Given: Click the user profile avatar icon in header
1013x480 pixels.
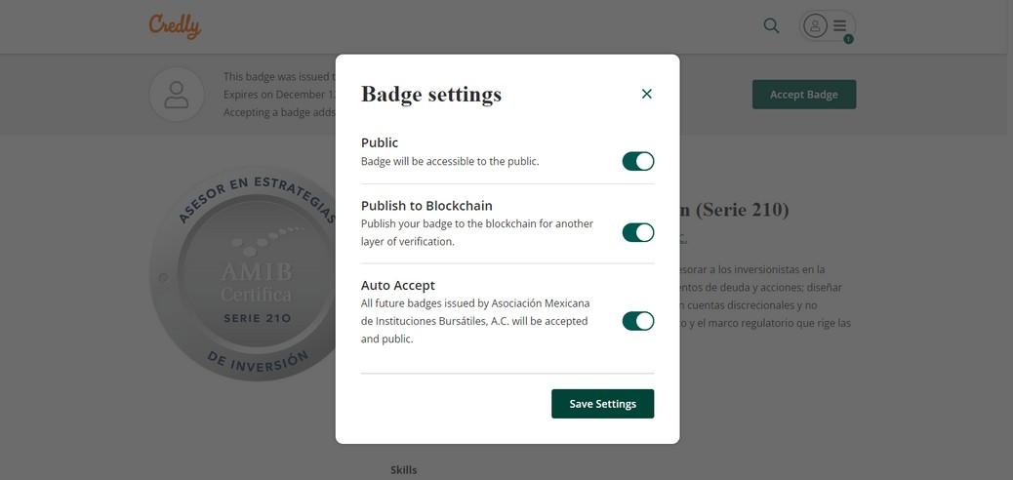Looking at the screenshot, I should pos(815,25).
